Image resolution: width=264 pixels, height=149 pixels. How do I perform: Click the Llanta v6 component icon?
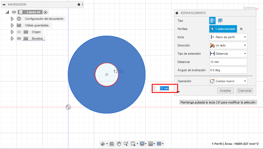coord(21,12)
